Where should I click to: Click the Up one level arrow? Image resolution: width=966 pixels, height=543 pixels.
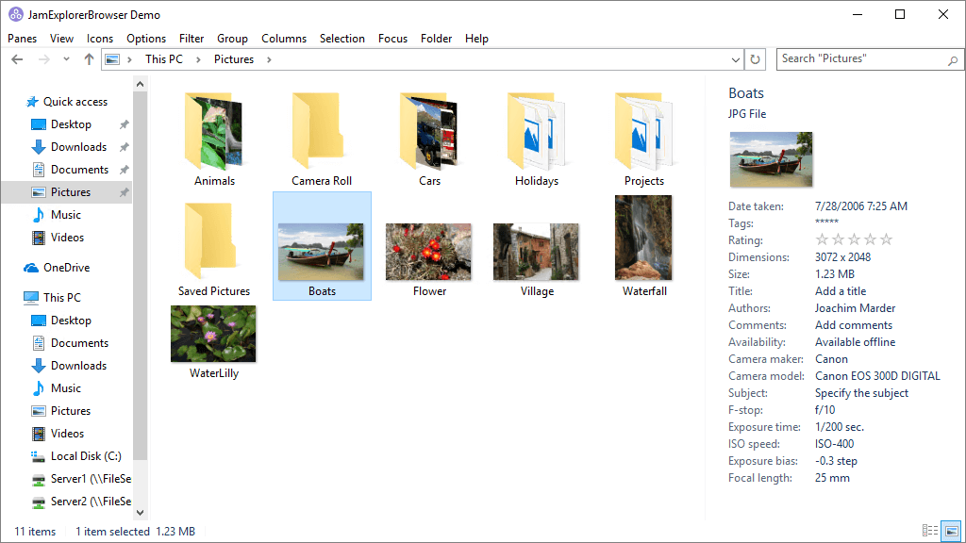pyautogui.click(x=89, y=59)
